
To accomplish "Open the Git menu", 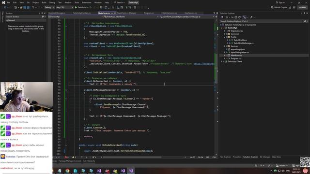I will click(28, 2).
